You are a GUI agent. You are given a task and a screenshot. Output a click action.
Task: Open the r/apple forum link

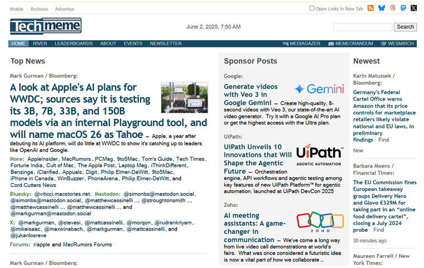click(x=42, y=245)
